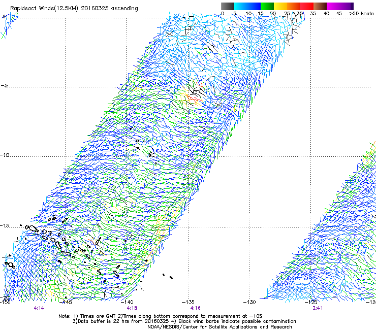Click the gray 0-5 knots legend swatch
This screenshot has width=376, height=330.
tap(228, 6)
